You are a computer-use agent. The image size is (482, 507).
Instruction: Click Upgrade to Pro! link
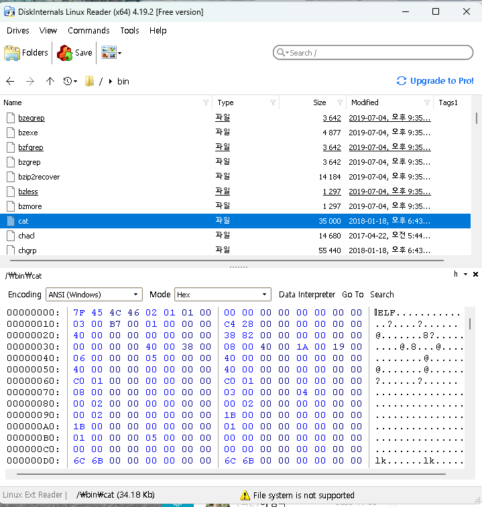(x=435, y=81)
